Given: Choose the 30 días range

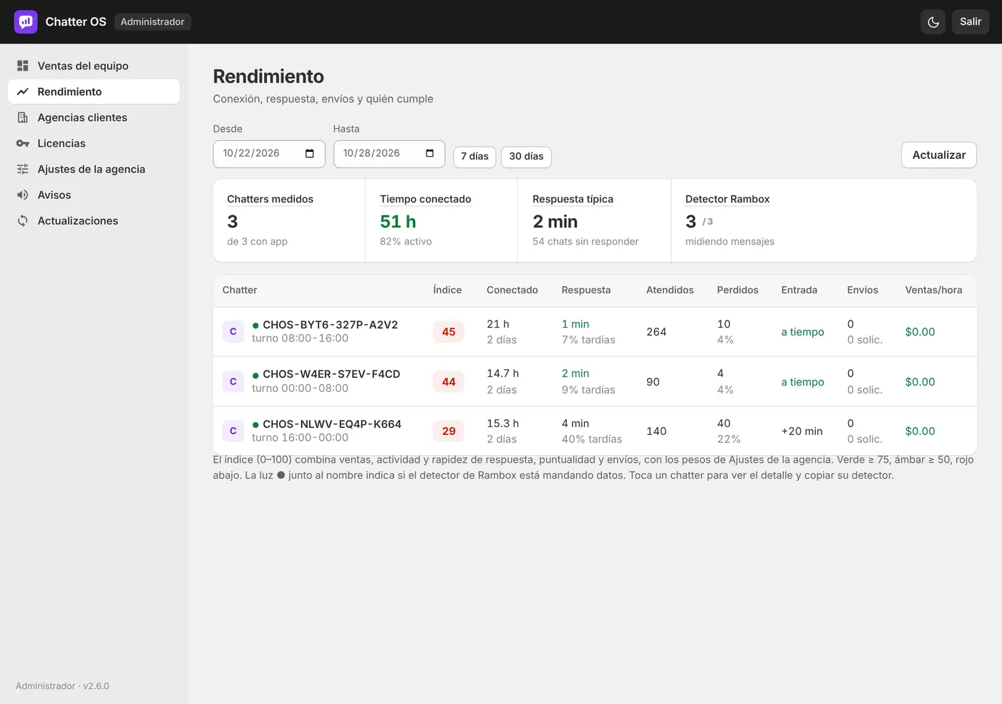Looking at the screenshot, I should [526, 157].
